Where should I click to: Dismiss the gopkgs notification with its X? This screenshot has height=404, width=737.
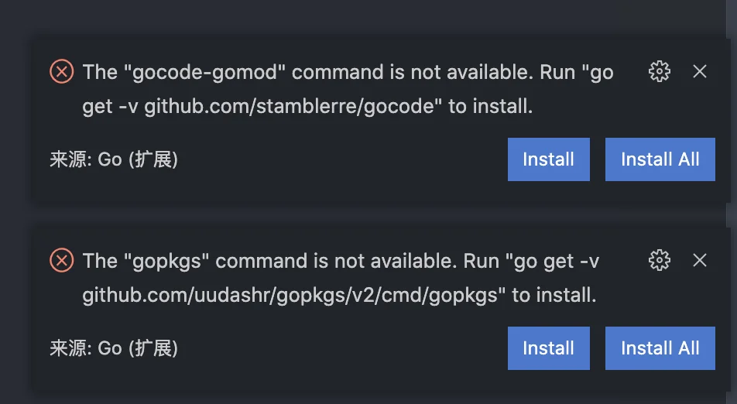pyautogui.click(x=700, y=260)
